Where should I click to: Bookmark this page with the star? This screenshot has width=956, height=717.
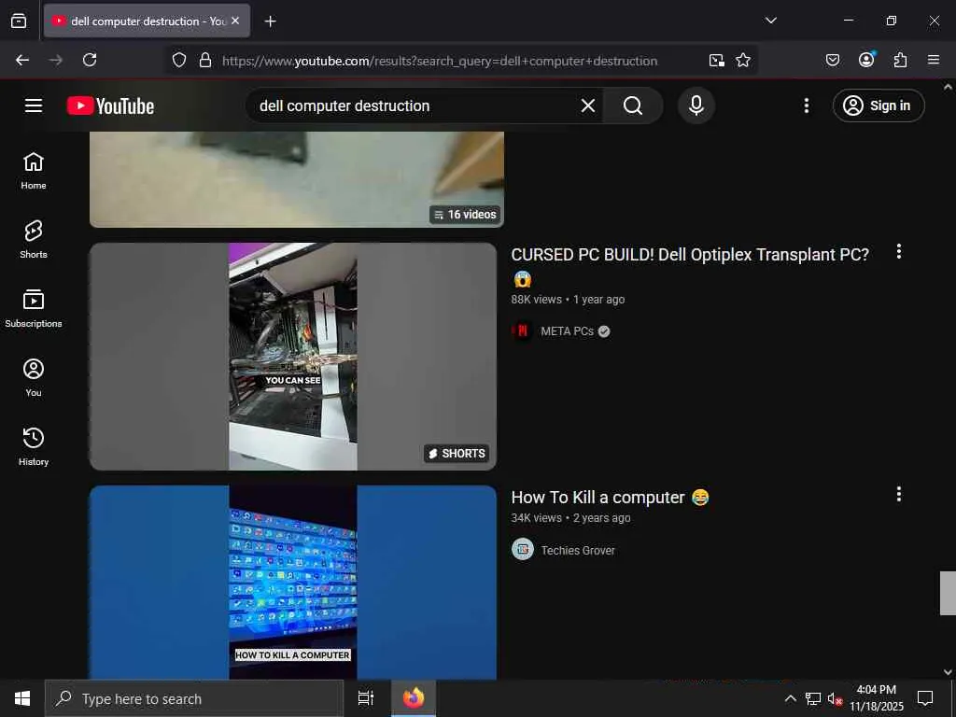coord(742,60)
